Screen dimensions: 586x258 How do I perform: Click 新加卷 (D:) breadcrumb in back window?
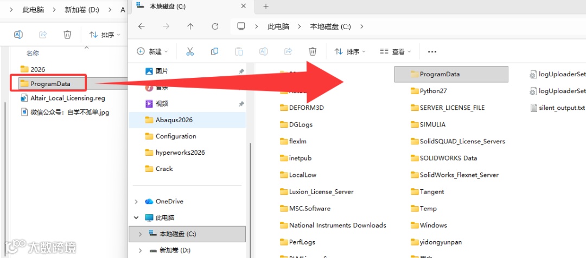tap(82, 10)
